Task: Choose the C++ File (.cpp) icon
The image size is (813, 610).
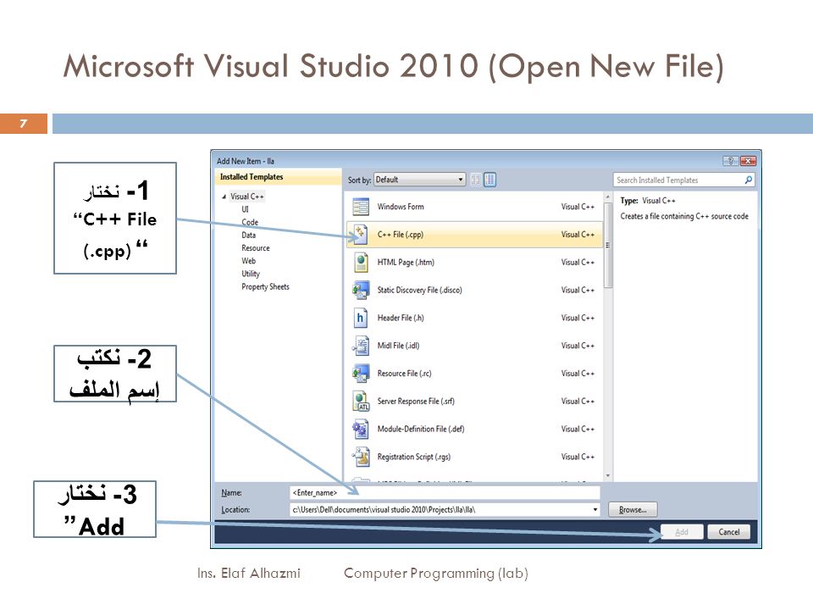Action: 360,235
